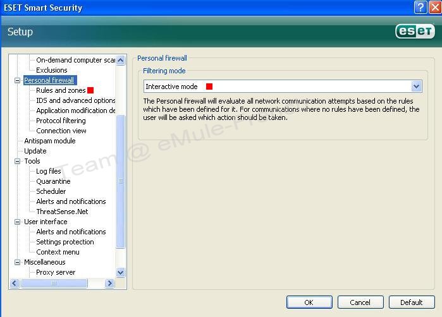Open Settings protection item
442x317 pixels.
[x=65, y=242]
